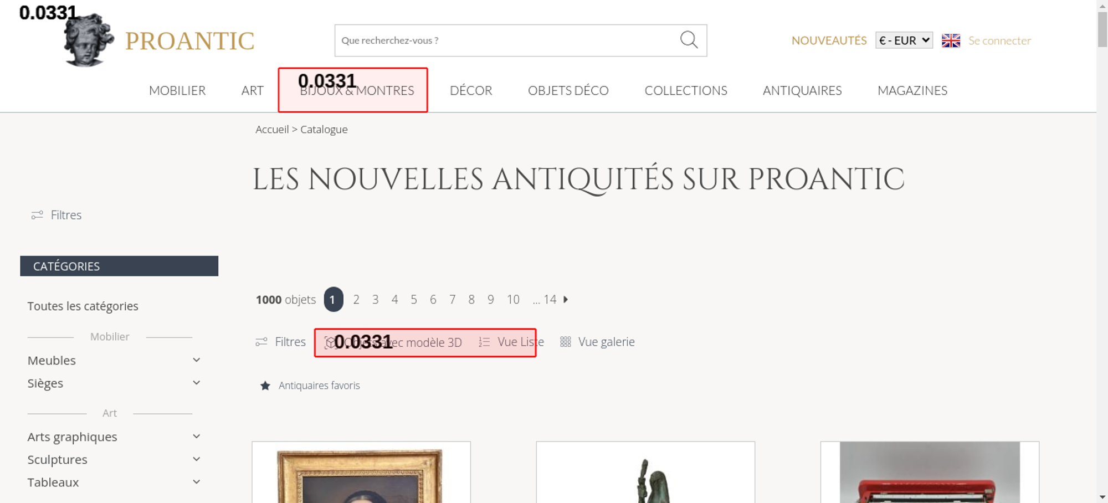Go to results page 6

pos(433,299)
